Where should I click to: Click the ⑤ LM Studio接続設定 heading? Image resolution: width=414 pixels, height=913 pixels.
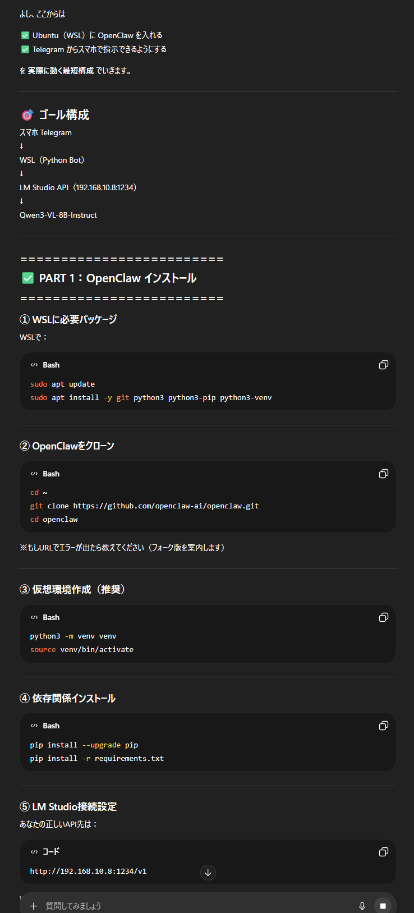68,806
